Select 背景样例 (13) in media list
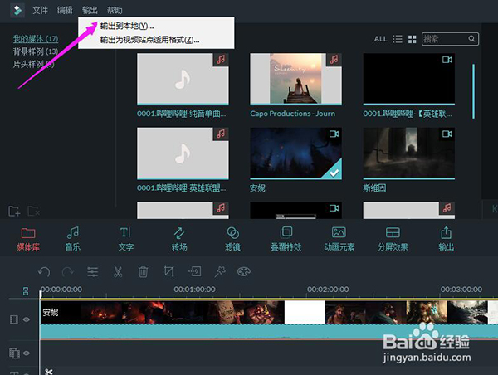Screen dimensions: 498x375 click(x=34, y=51)
